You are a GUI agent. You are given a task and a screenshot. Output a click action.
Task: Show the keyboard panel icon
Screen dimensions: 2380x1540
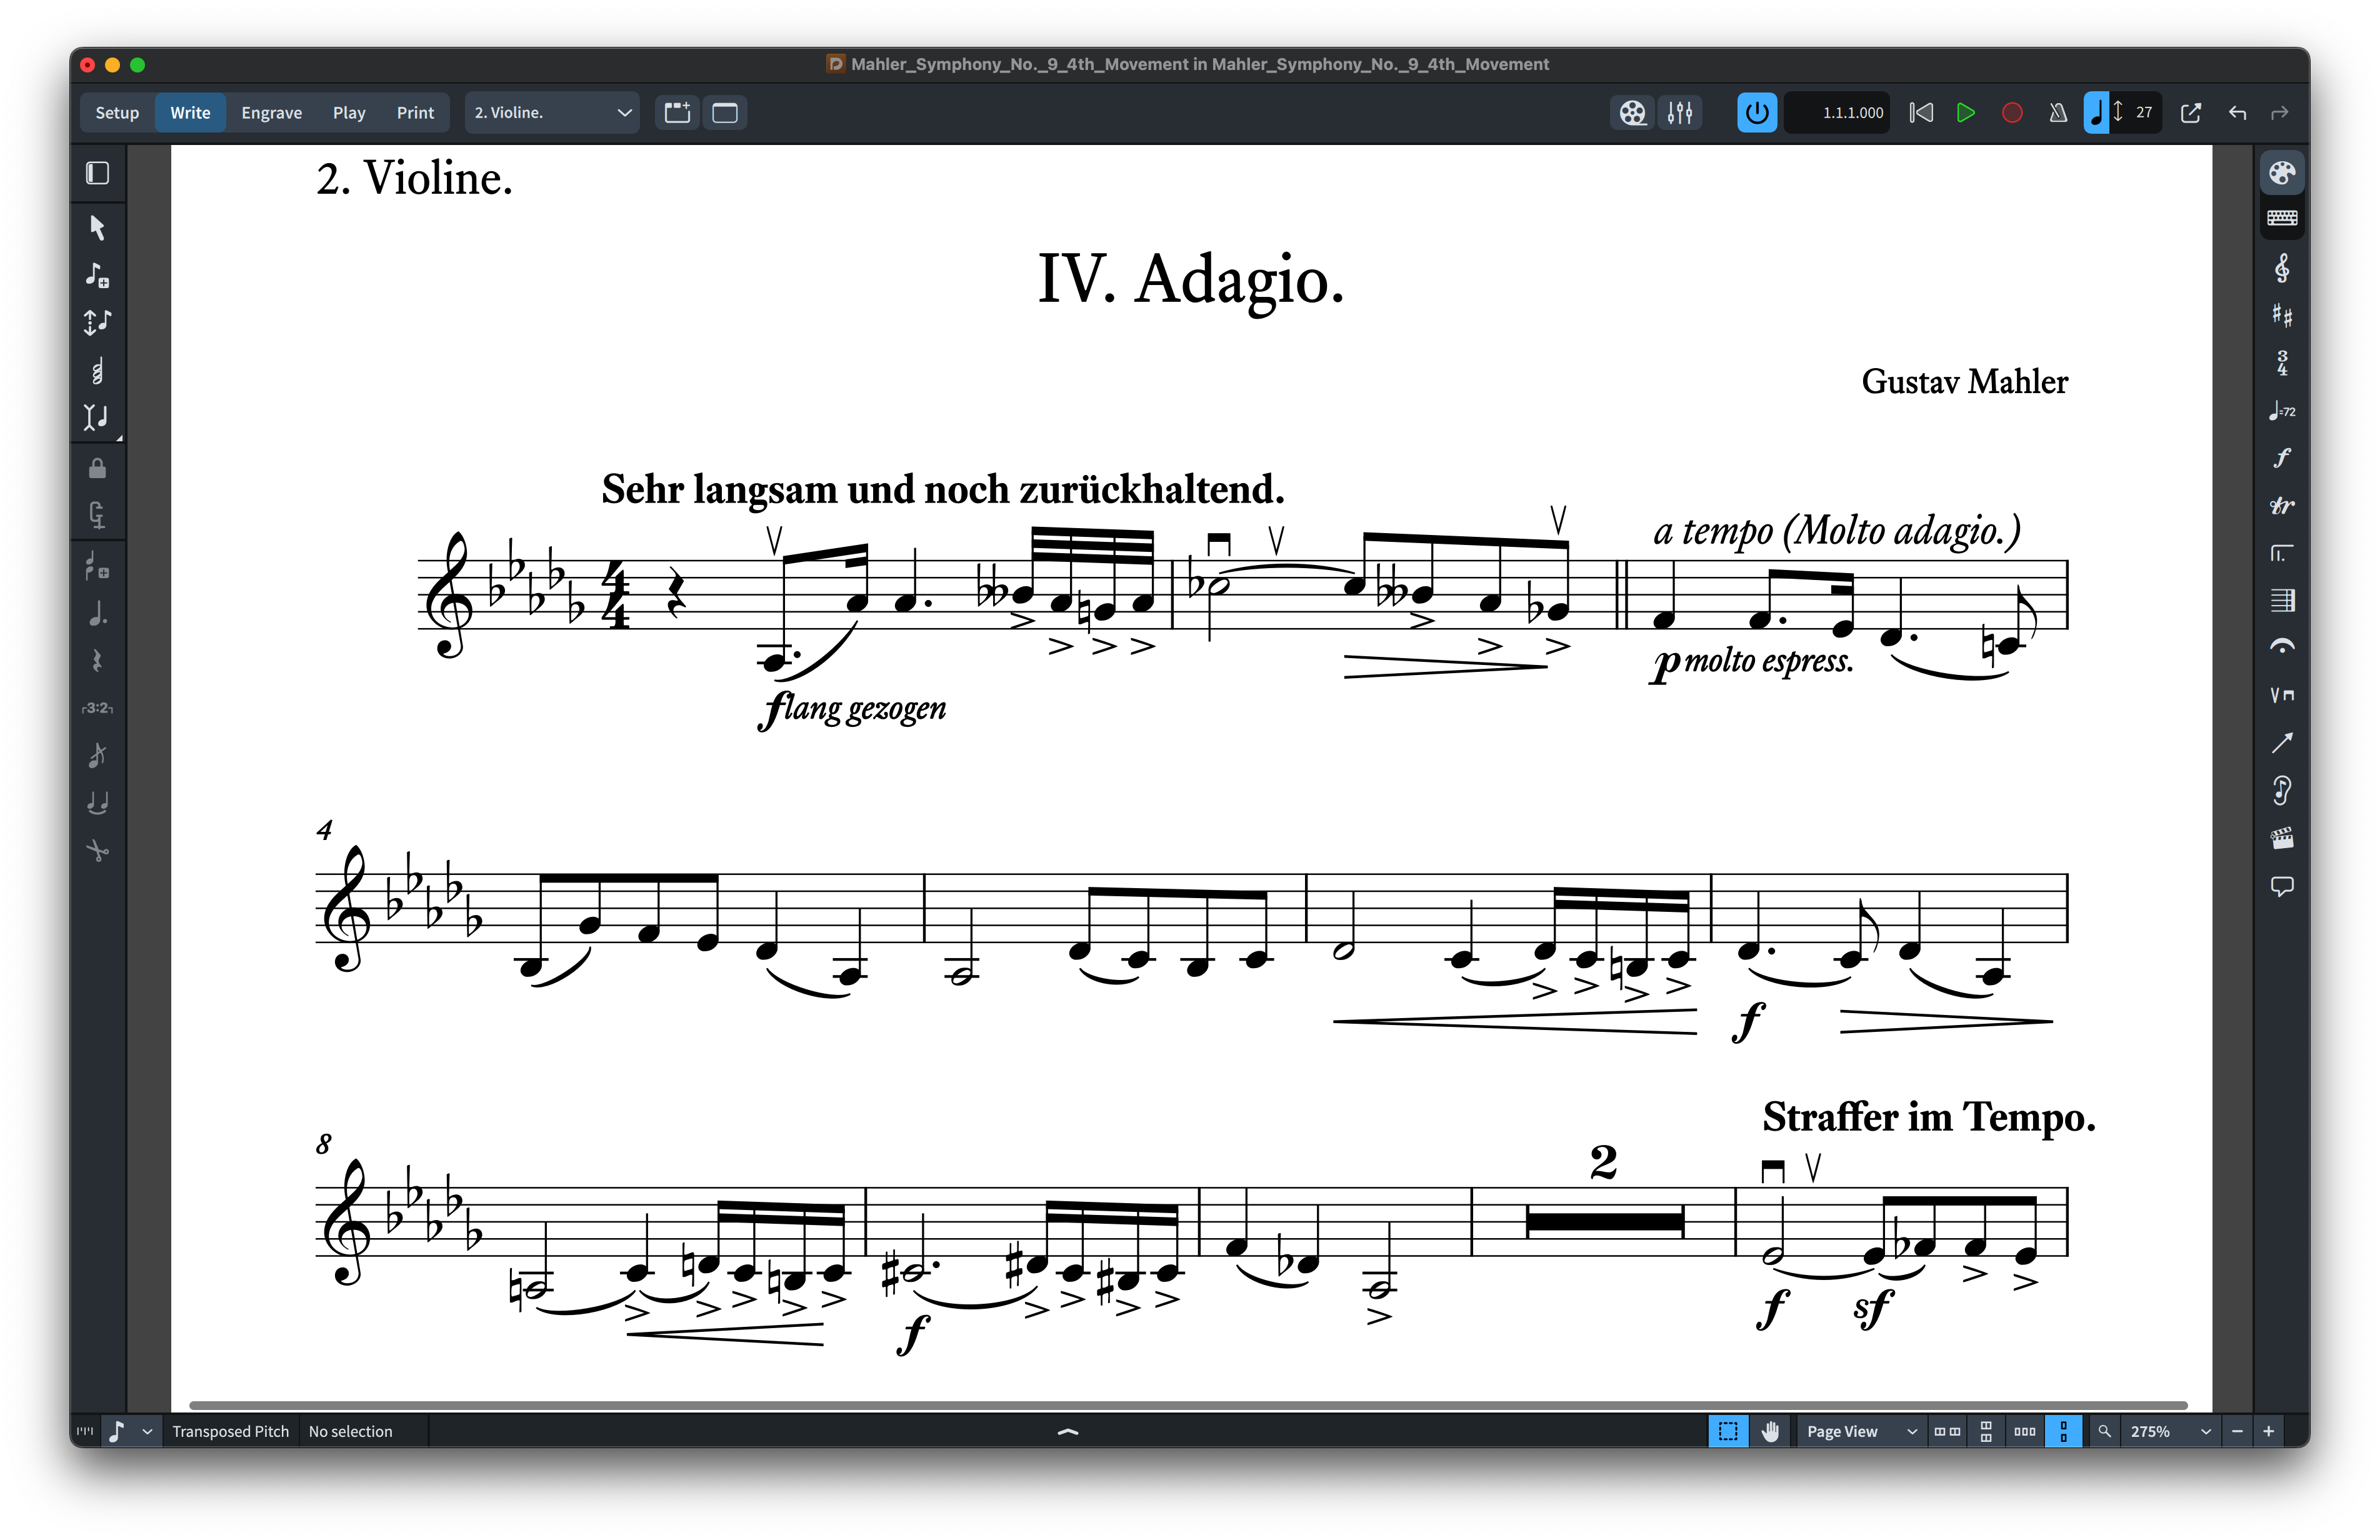pos(2281,218)
